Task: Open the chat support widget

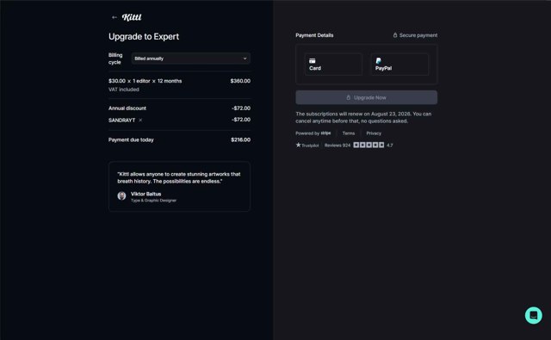Action: [x=534, y=315]
